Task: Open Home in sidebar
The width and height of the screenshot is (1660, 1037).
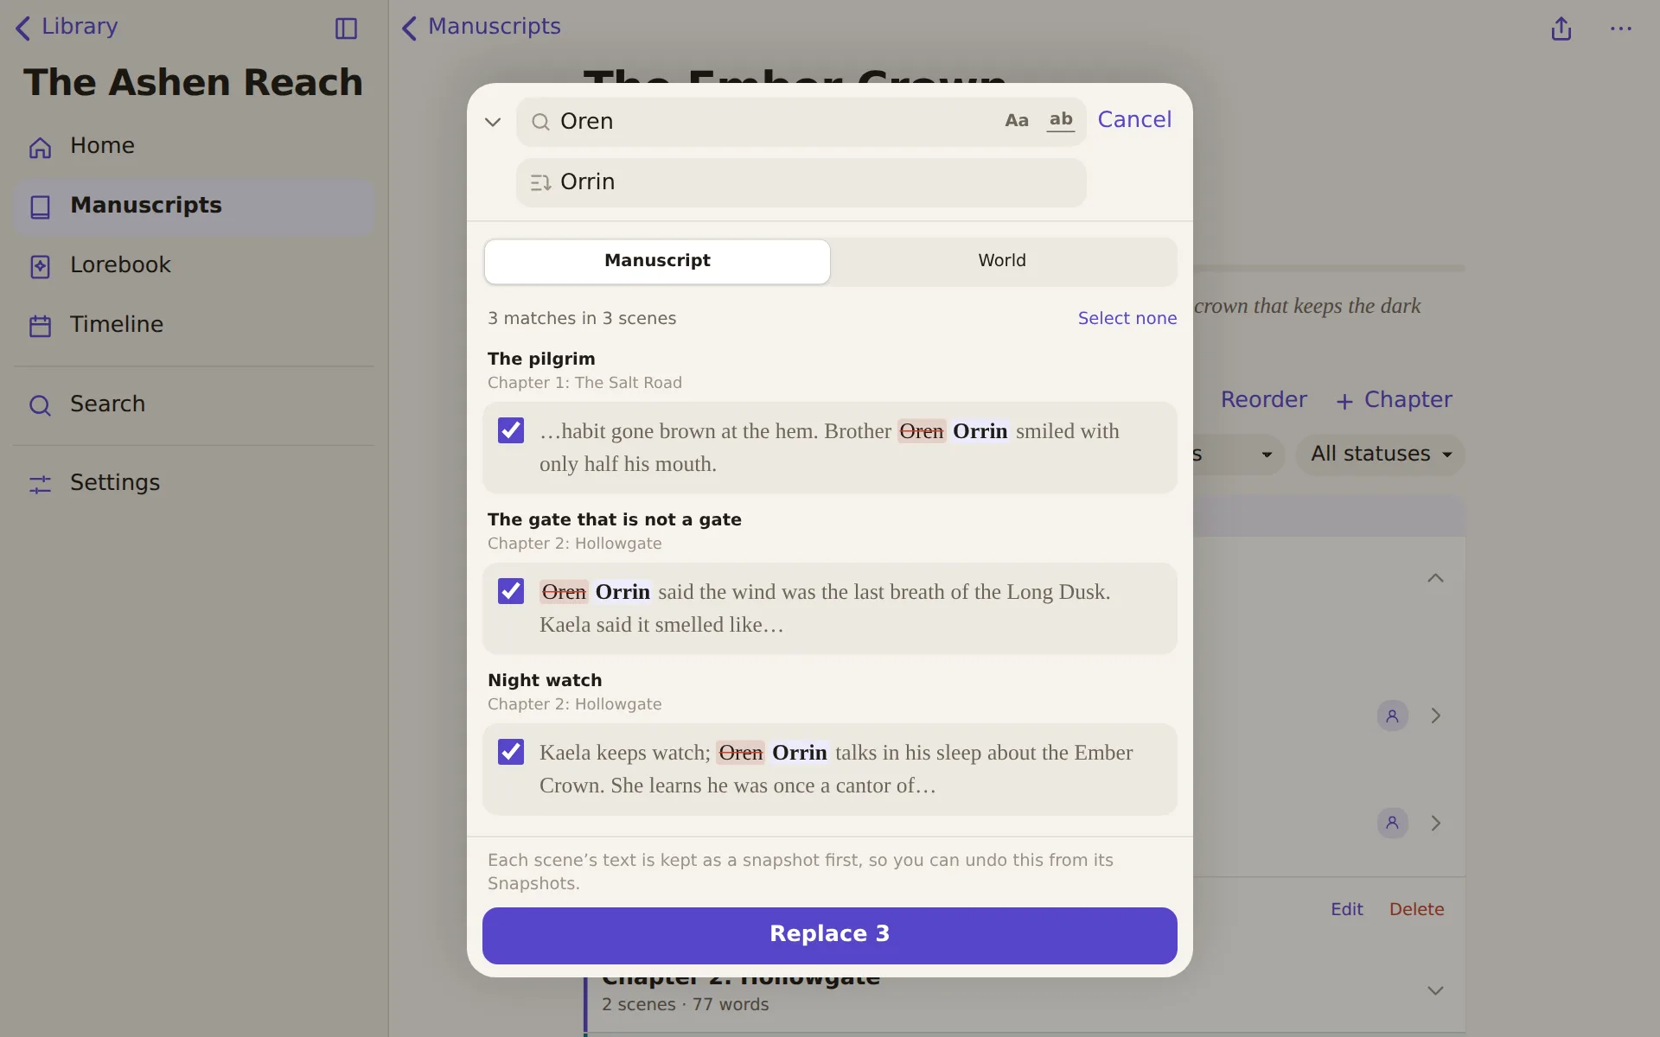Action: coord(194,146)
